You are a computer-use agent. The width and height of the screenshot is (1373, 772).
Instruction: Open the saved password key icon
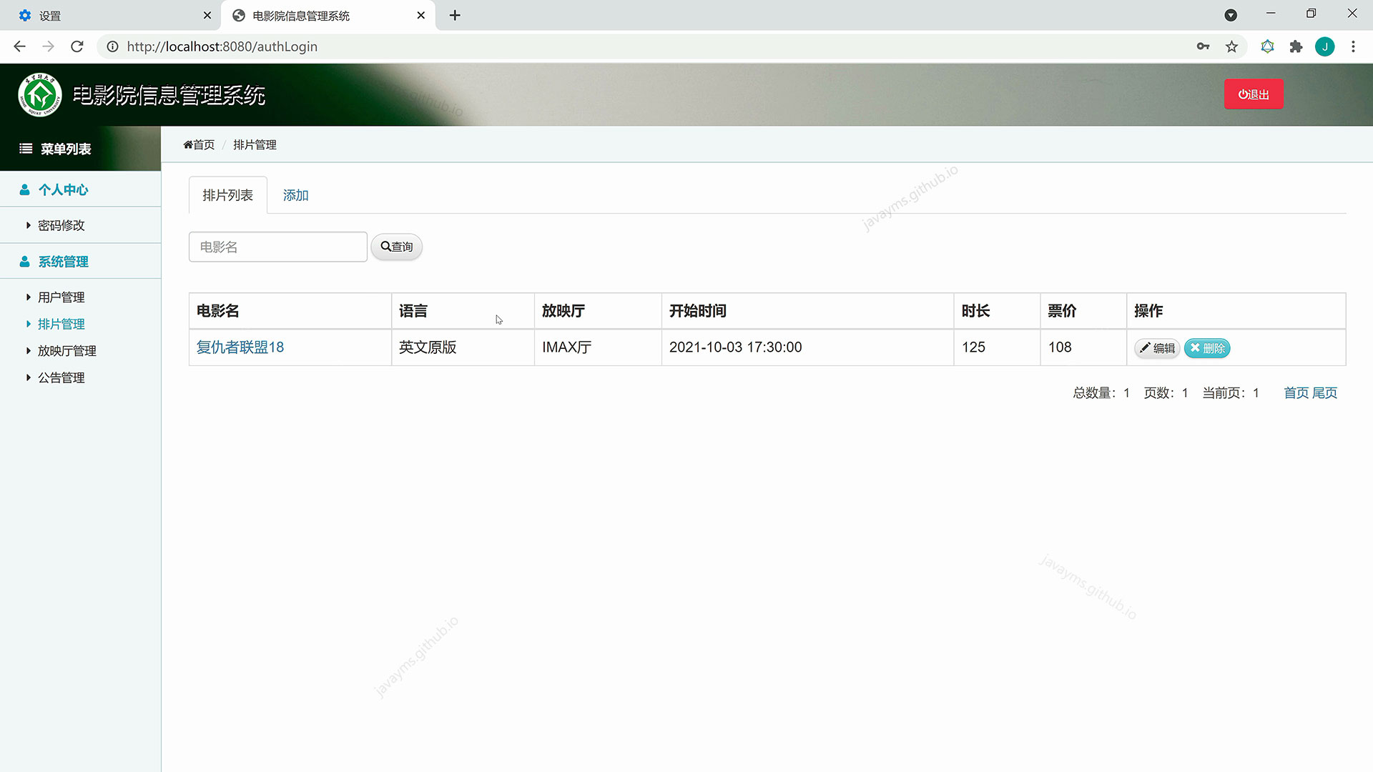(x=1203, y=46)
